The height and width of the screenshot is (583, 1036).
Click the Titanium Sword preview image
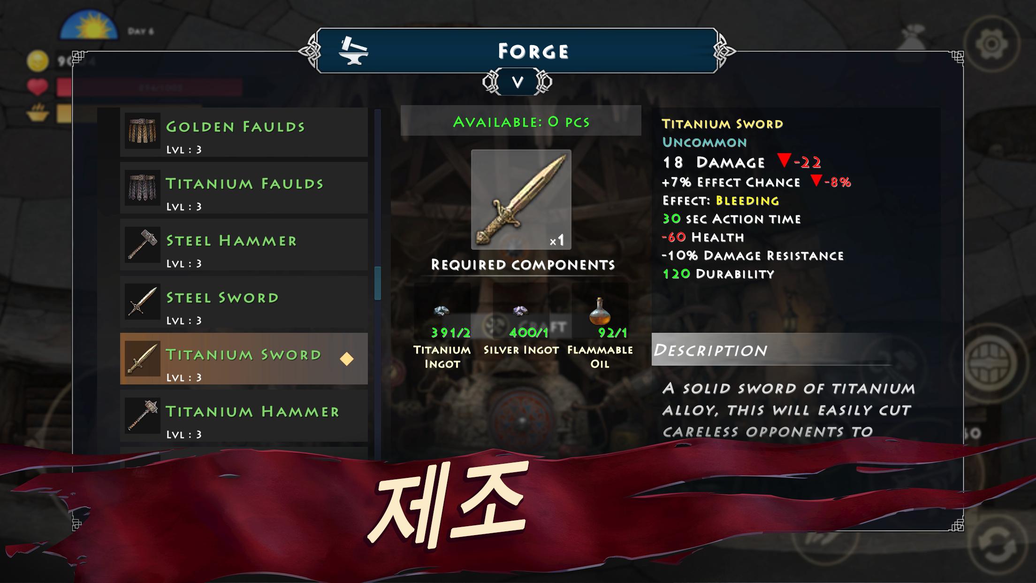(521, 199)
